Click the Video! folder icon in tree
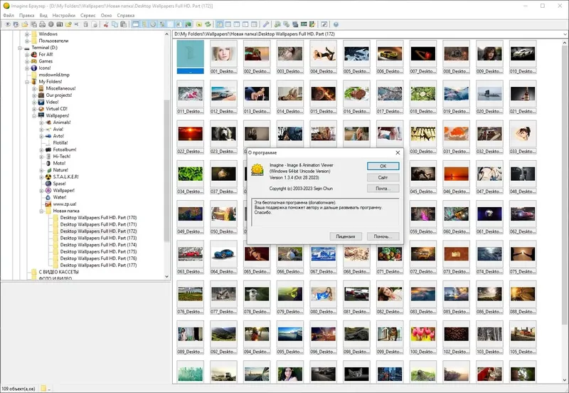The width and height of the screenshot is (569, 393). click(x=41, y=102)
